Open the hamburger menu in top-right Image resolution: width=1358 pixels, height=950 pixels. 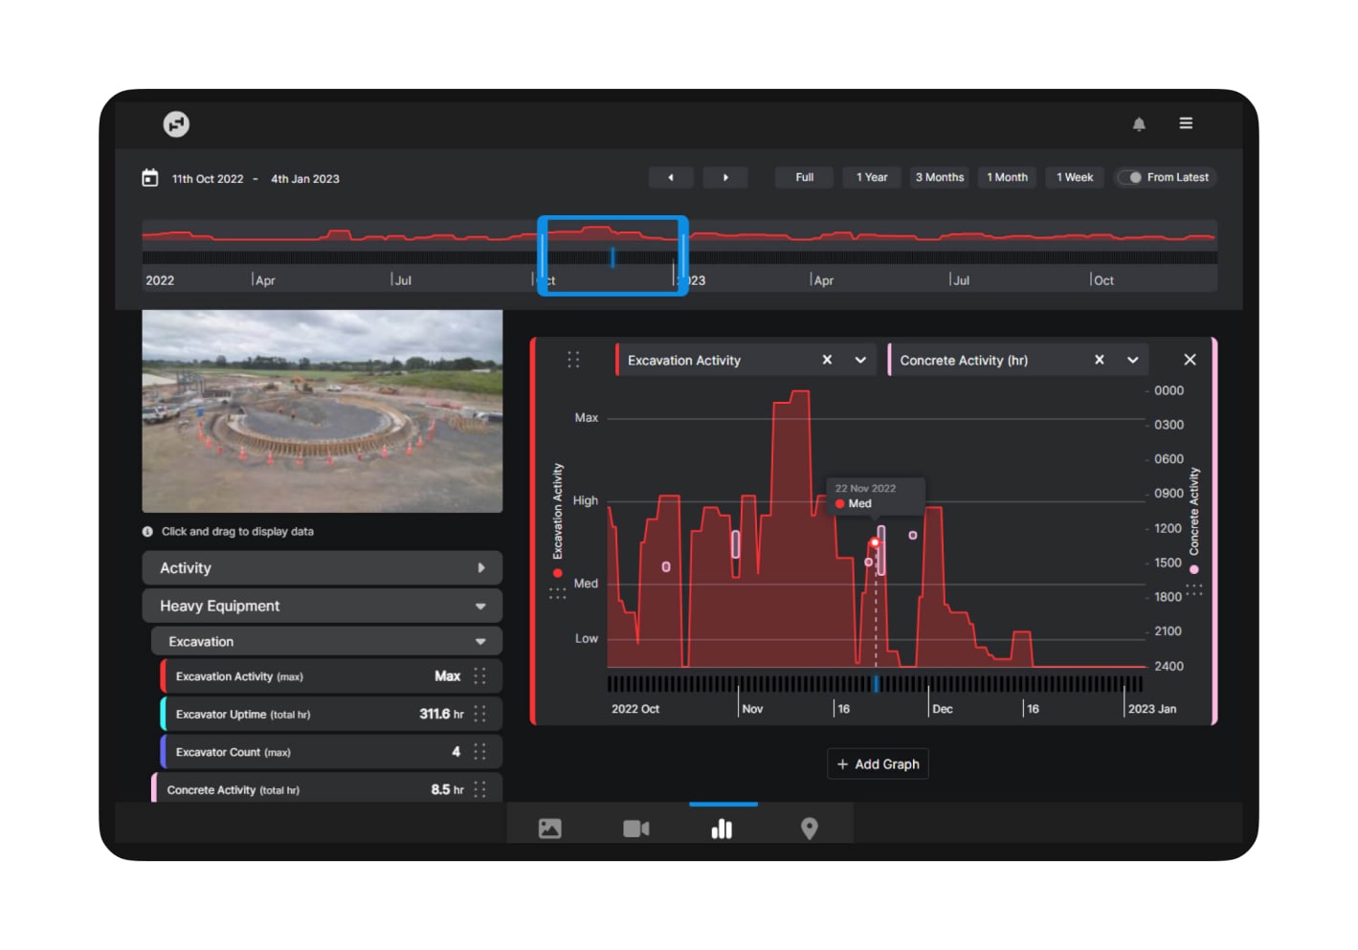click(x=1186, y=123)
